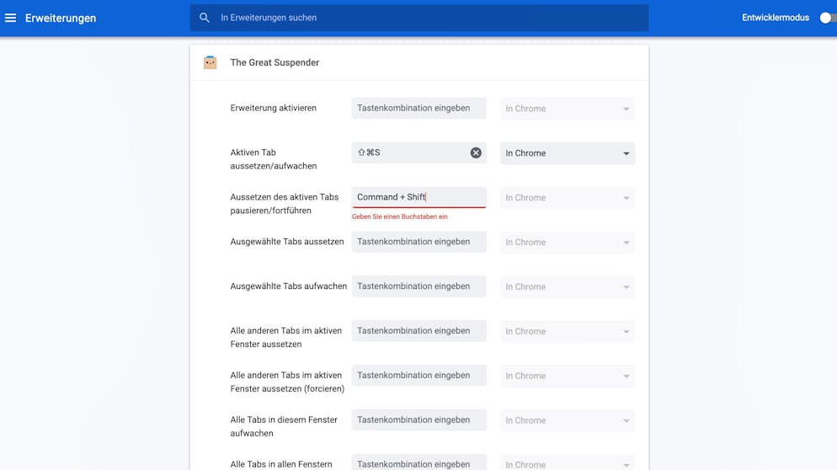Image resolution: width=837 pixels, height=470 pixels.
Task: Click shortcut field for Ausgewählte Tabs aufwachen
Action: 419,286
